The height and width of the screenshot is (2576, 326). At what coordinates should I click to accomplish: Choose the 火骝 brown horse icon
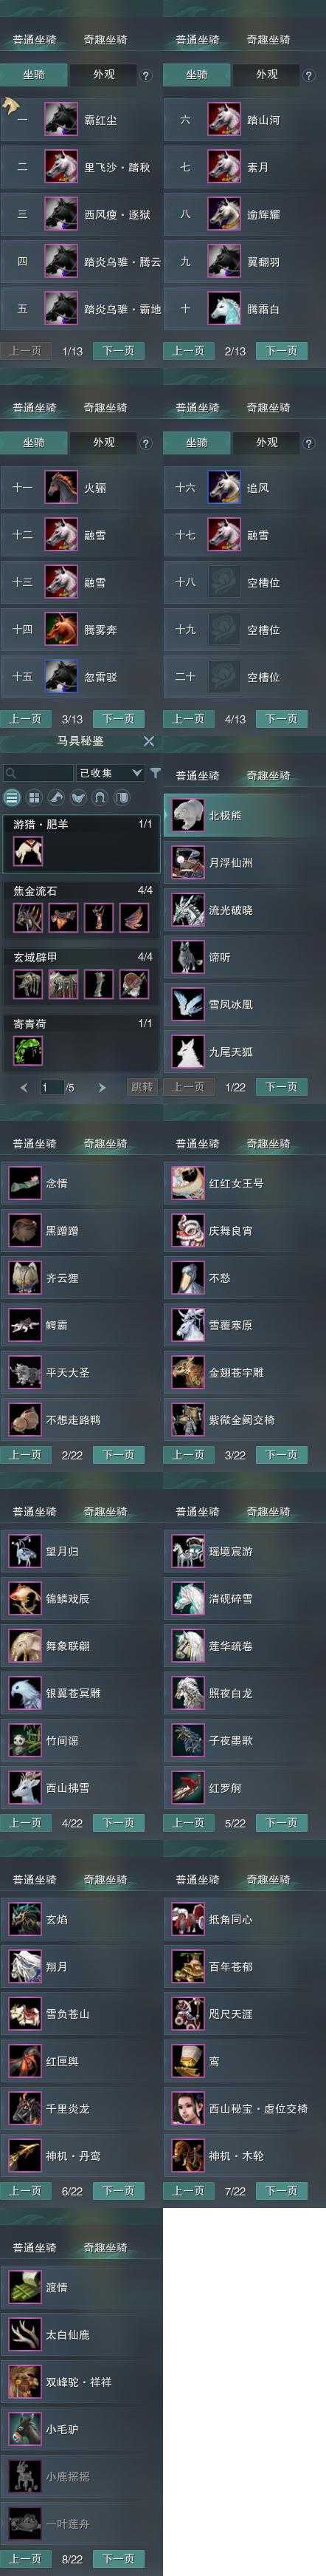pos(60,487)
